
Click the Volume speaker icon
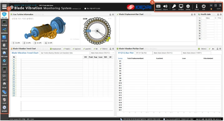click(x=165, y=7)
